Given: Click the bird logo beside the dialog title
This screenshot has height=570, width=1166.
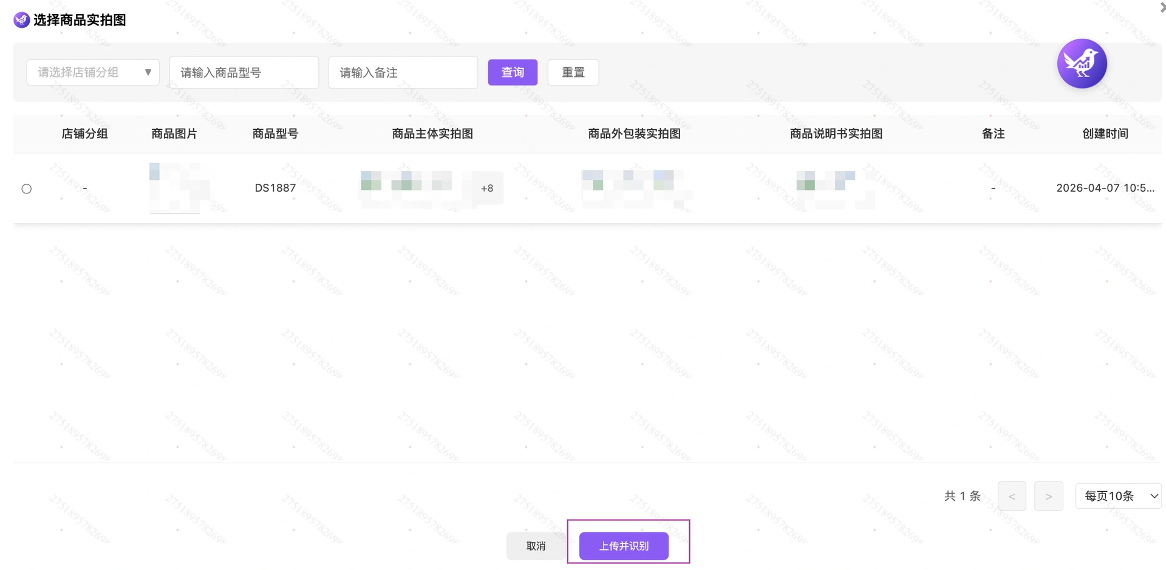Looking at the screenshot, I should click(22, 20).
